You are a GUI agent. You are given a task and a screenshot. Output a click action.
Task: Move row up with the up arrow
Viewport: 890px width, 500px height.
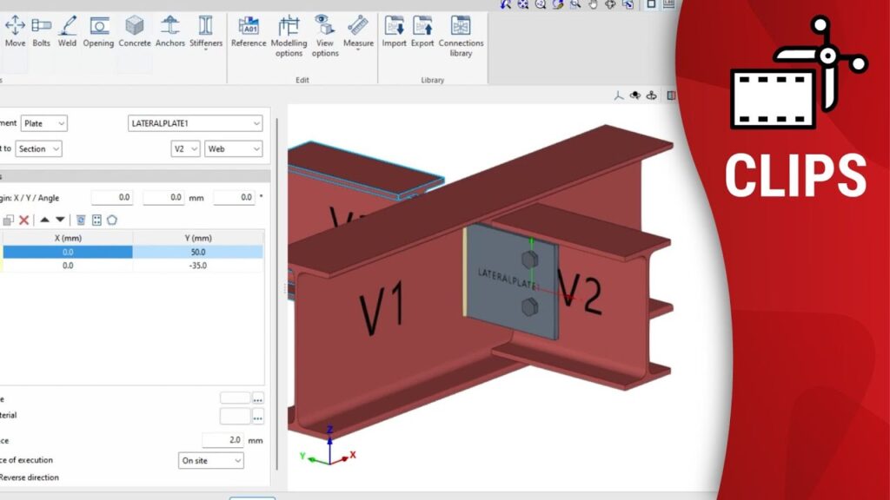pyautogui.click(x=45, y=220)
